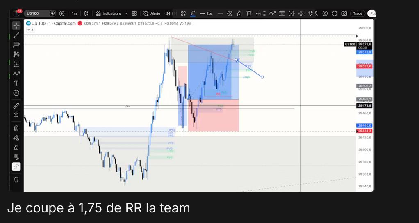Viewport: 419px width, 223px height.
Task: Open the profile avatar with notification badge
Action: pos(17,13)
